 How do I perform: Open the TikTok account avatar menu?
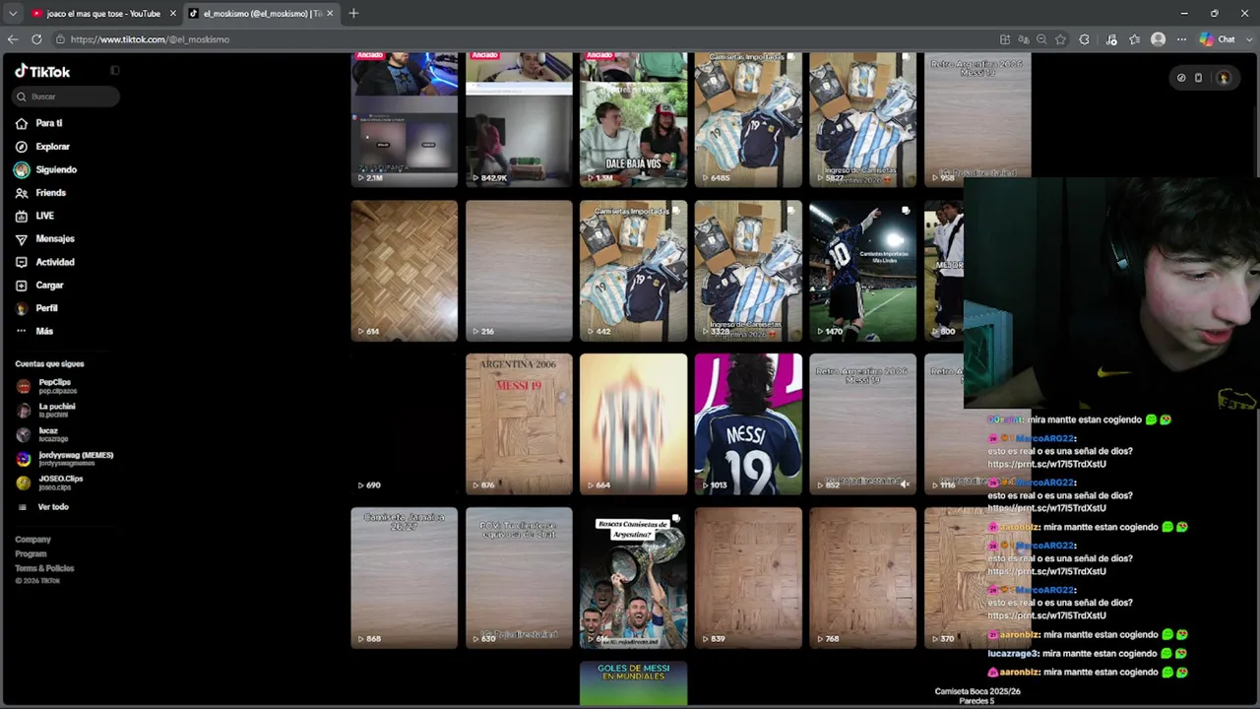click(x=1224, y=78)
